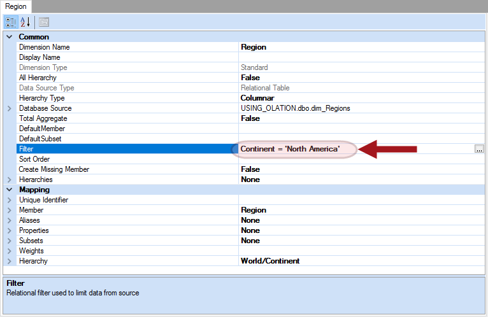
Task: Select the Create Missing Member value
Action: point(250,169)
